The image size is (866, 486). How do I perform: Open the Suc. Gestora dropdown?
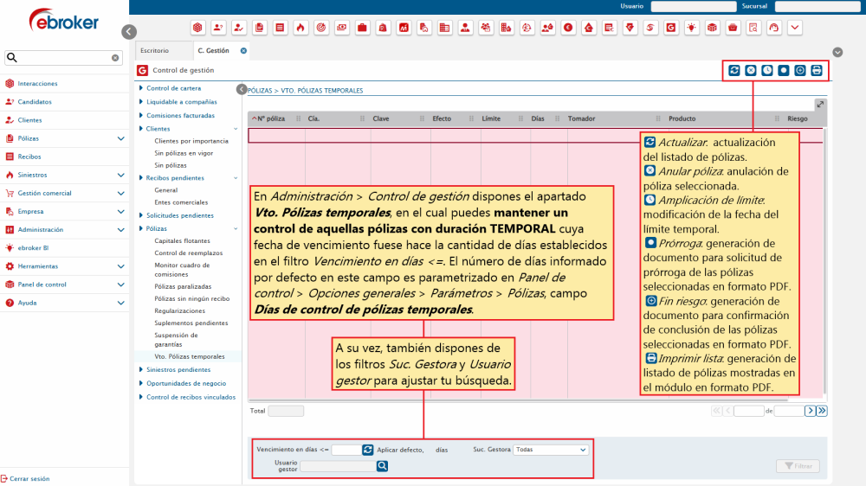[x=551, y=451]
